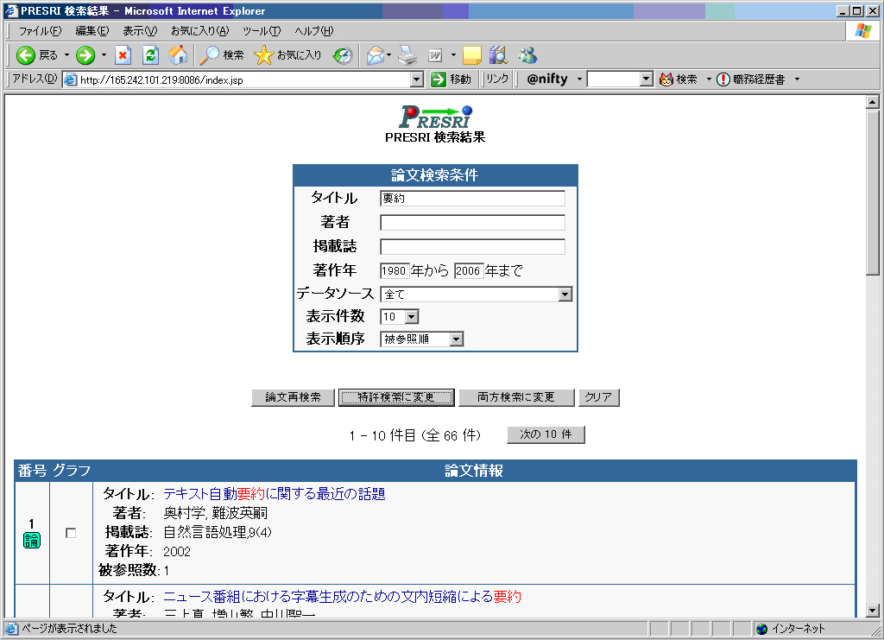Click the Stop loading icon
Viewport: 884px width, 640px height.
(123, 55)
